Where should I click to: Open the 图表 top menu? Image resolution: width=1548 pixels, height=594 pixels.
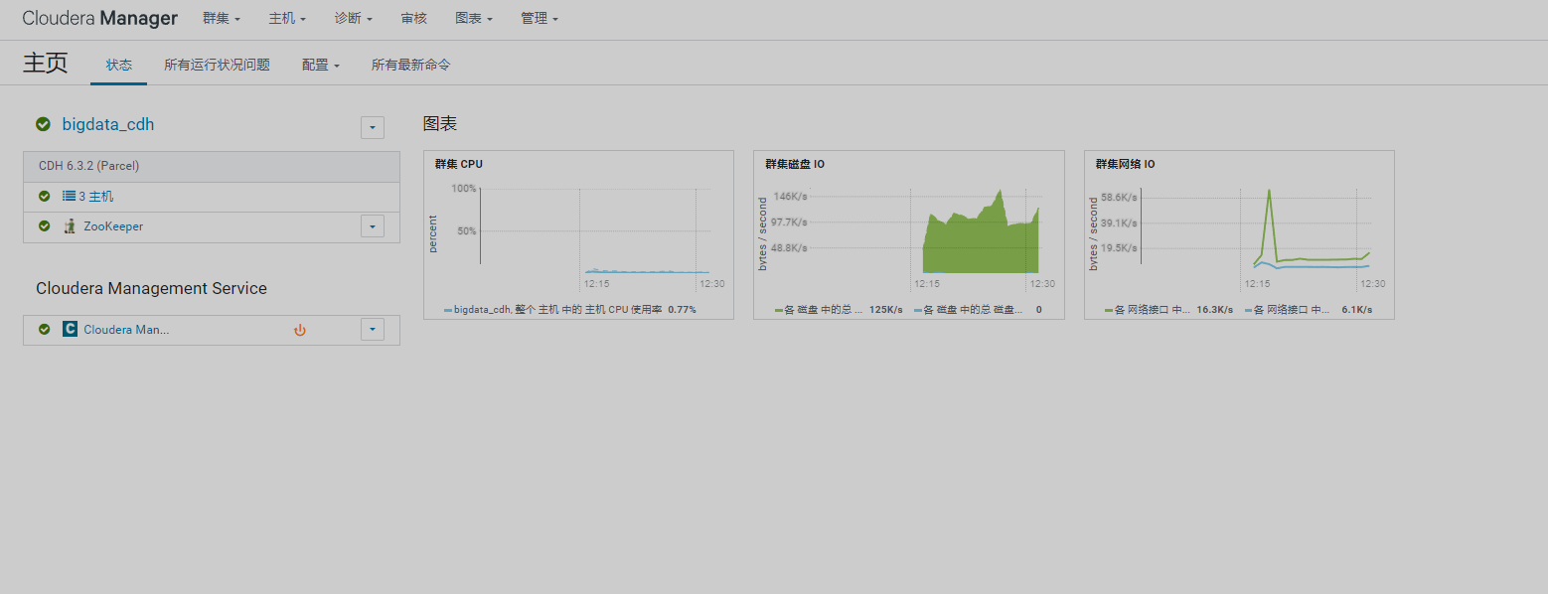[474, 19]
